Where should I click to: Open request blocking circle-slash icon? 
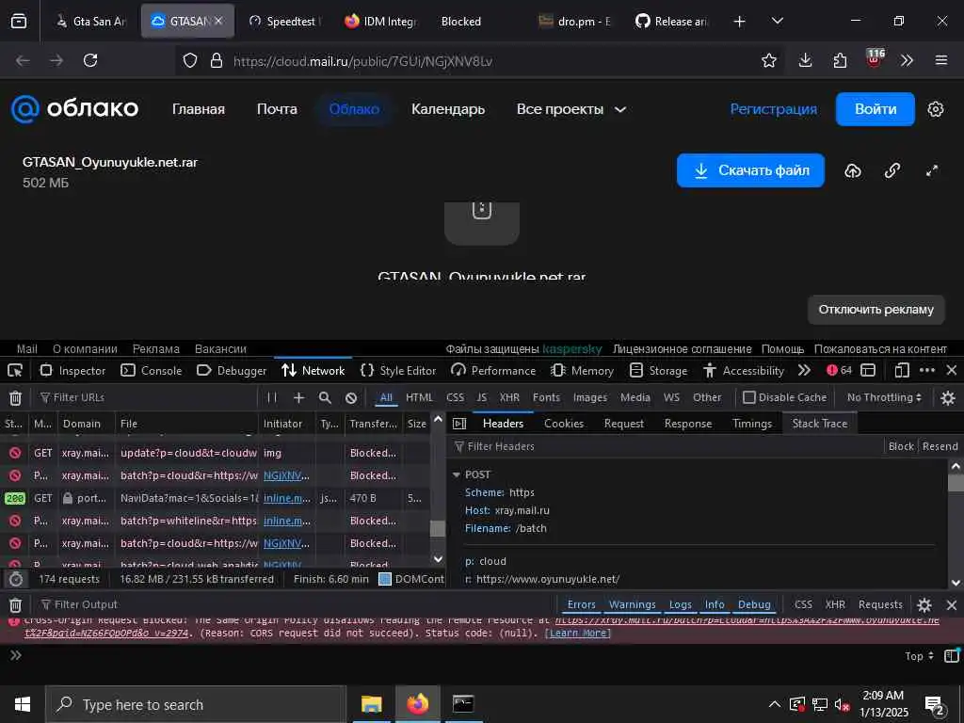pyautogui.click(x=351, y=398)
